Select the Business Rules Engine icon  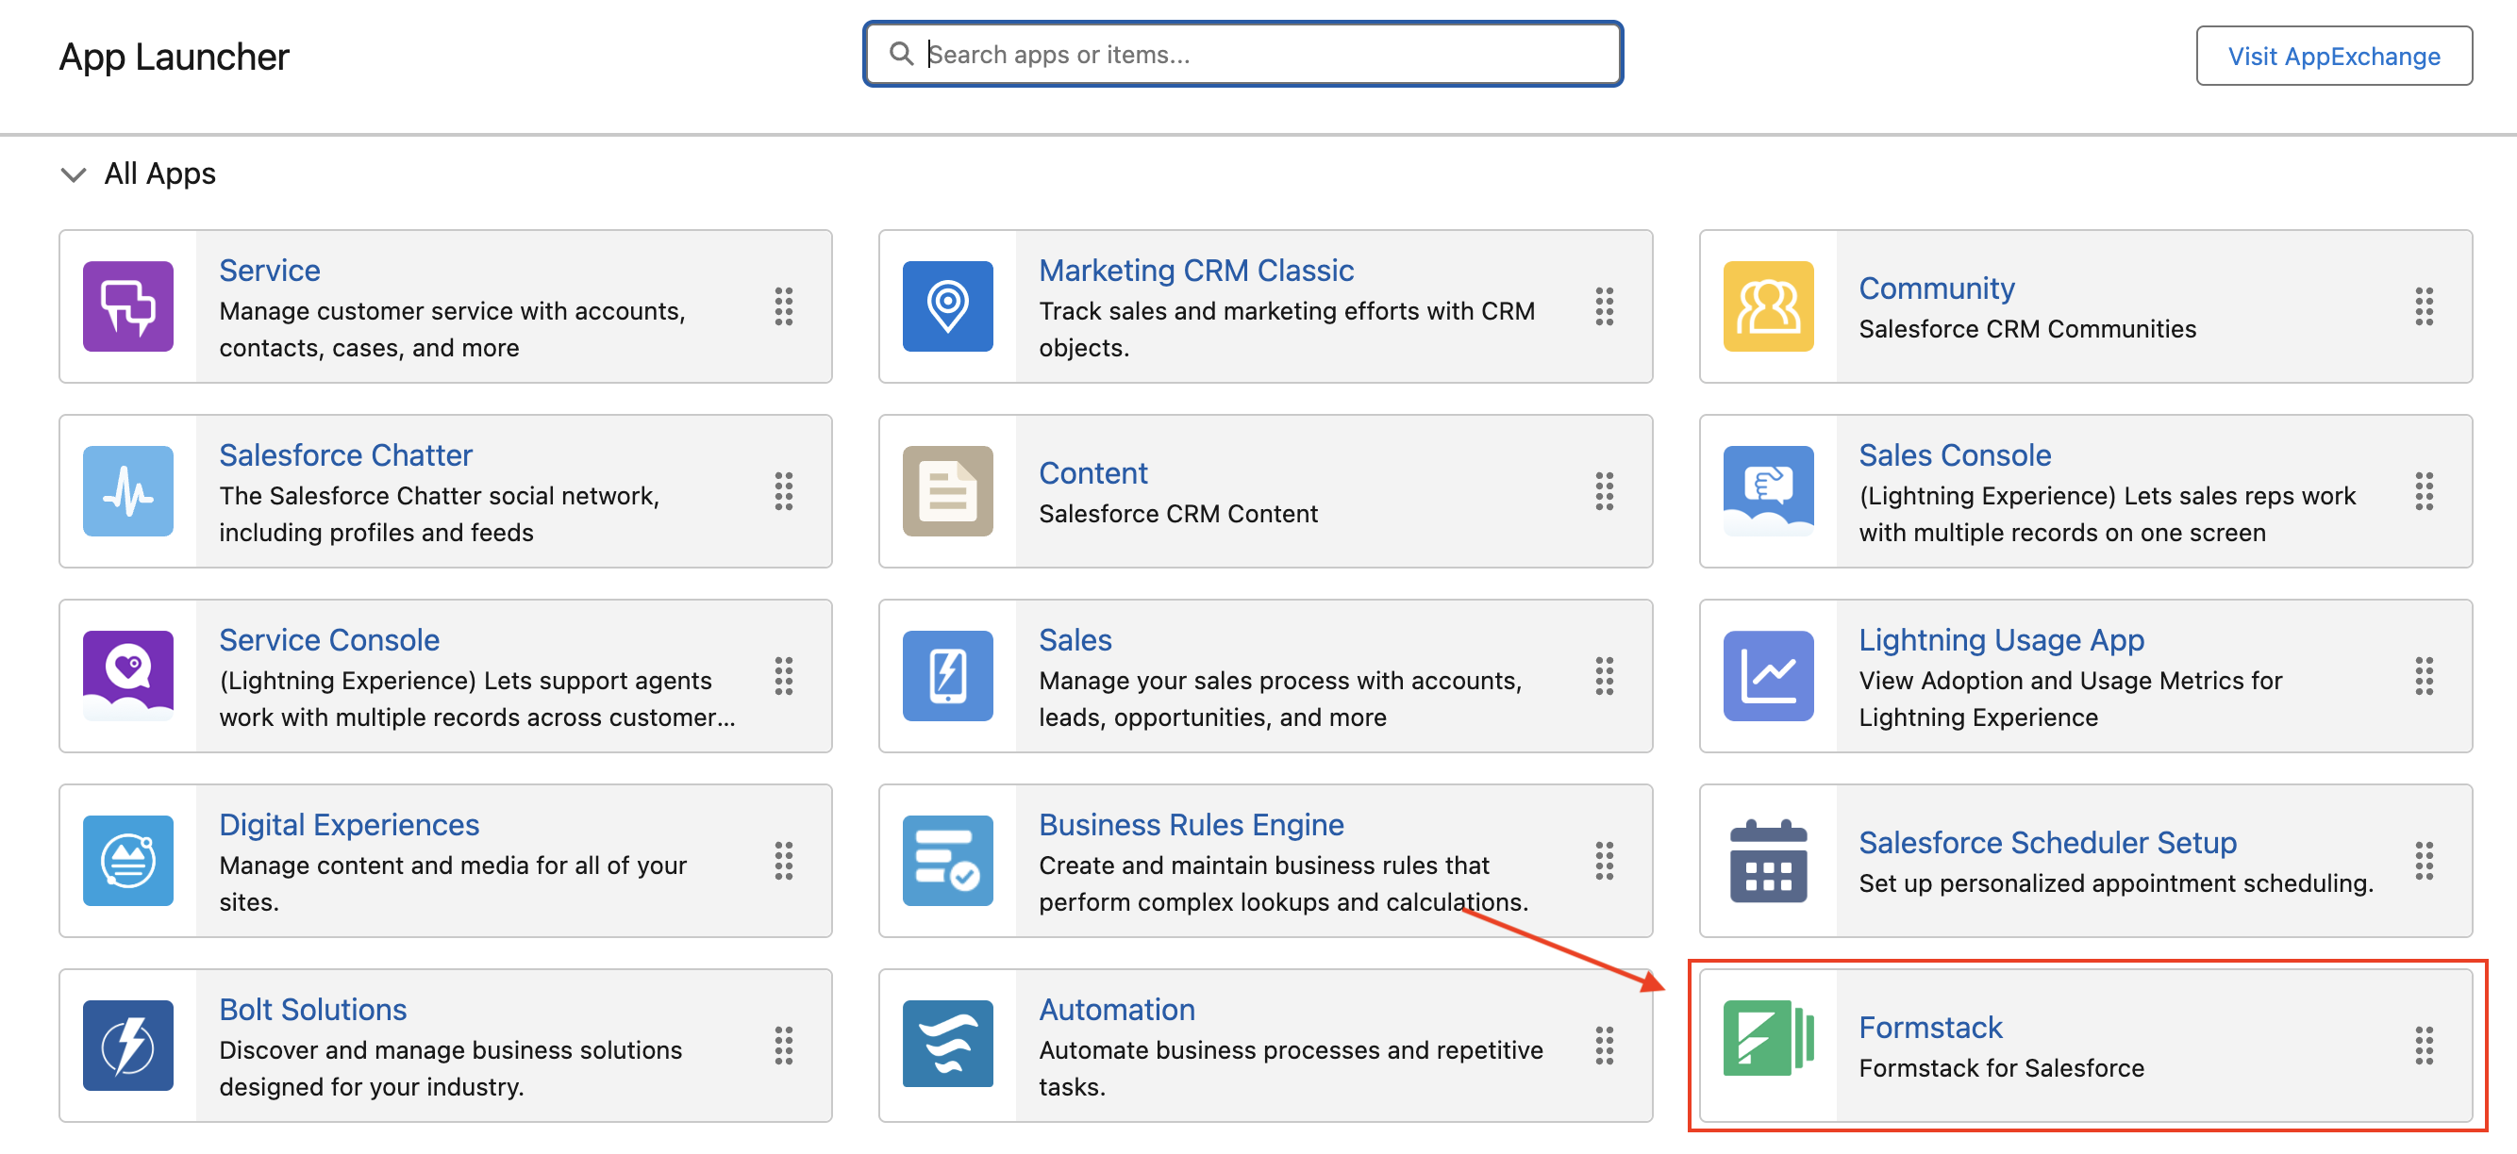(x=947, y=860)
